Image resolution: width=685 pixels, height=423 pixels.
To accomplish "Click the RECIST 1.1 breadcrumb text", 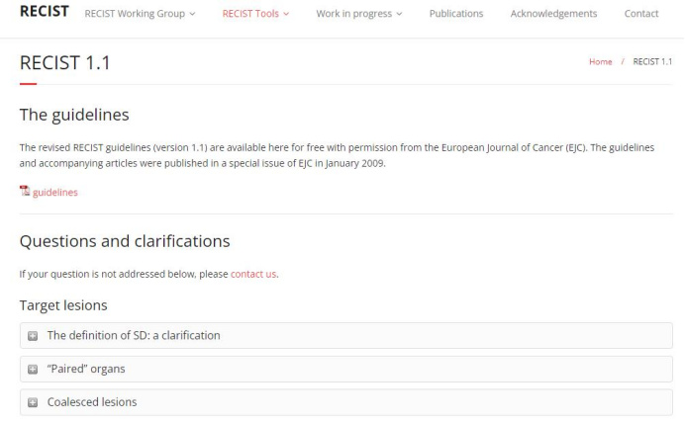I will coord(652,61).
